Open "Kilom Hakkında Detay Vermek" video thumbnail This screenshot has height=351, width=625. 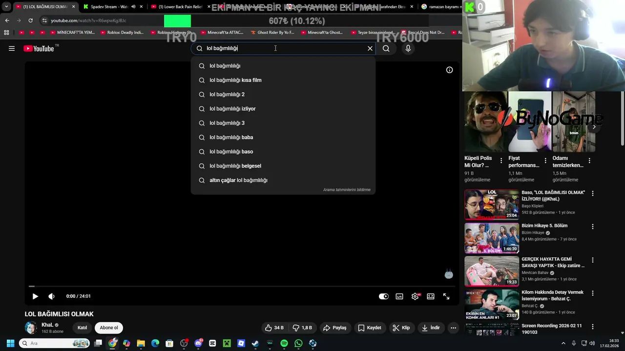[492, 304]
